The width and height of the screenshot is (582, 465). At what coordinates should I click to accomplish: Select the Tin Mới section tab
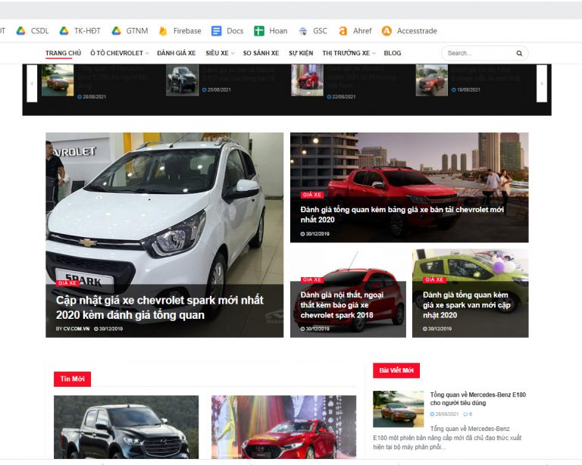pyautogui.click(x=73, y=379)
